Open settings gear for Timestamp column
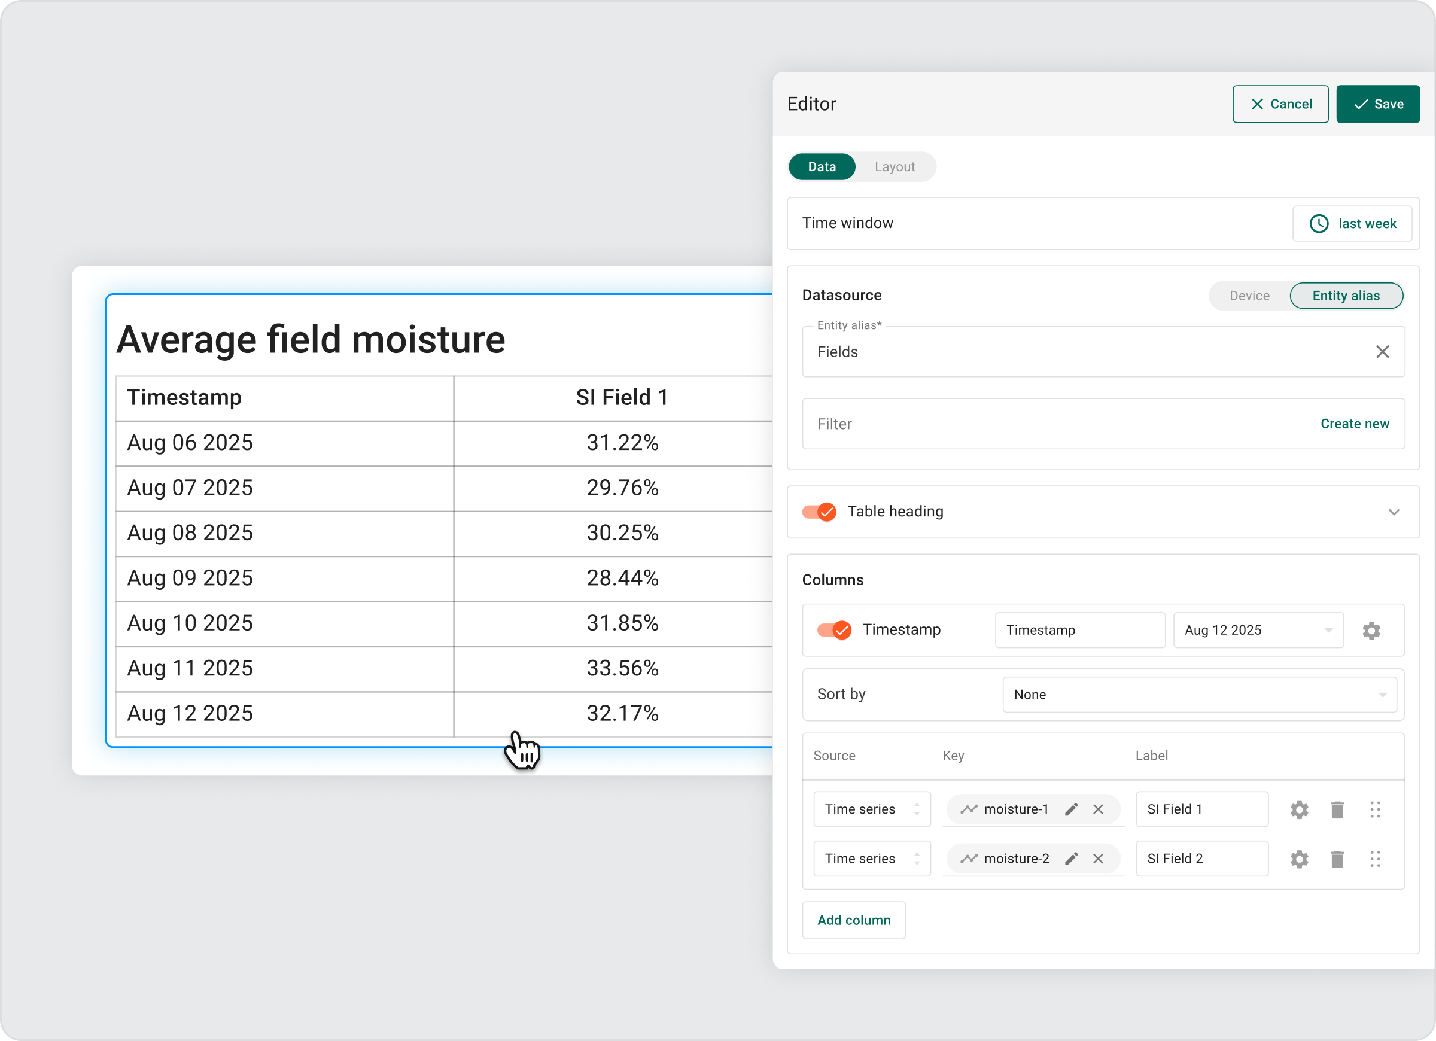This screenshot has width=1436, height=1041. click(x=1371, y=631)
